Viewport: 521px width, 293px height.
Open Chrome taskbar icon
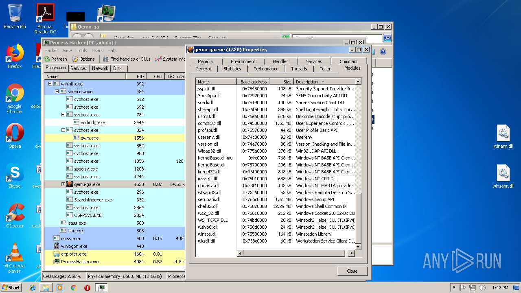(73, 288)
